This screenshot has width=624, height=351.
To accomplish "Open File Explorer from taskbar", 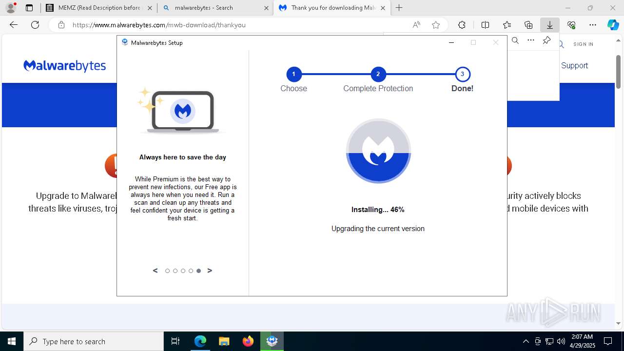I will [x=224, y=341].
